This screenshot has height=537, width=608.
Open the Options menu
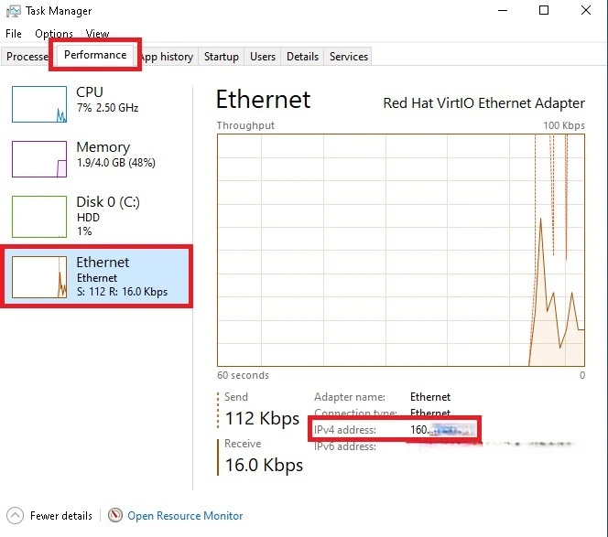pyautogui.click(x=54, y=34)
